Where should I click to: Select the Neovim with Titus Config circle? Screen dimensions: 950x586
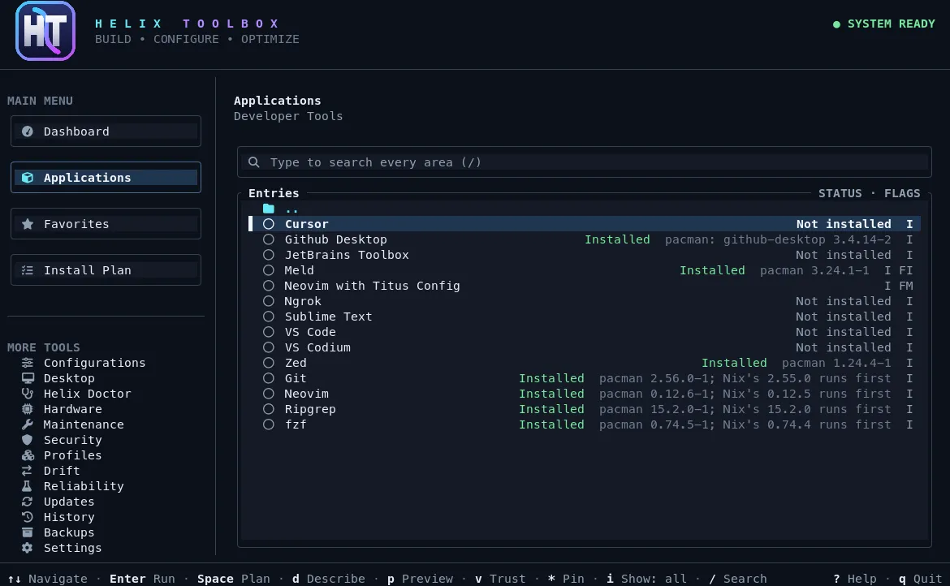(x=269, y=286)
